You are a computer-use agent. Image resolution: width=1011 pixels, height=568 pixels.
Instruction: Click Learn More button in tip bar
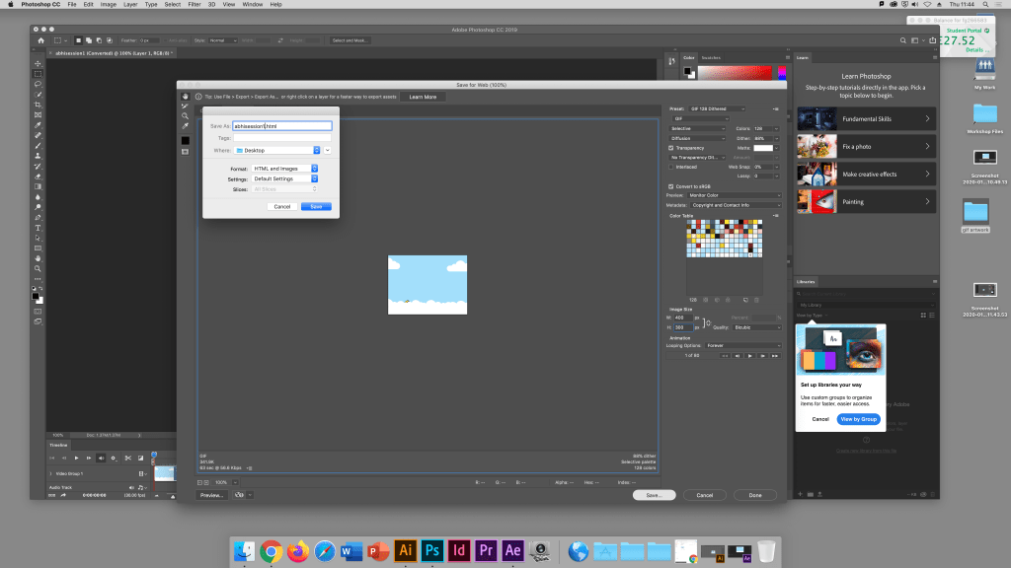[423, 98]
